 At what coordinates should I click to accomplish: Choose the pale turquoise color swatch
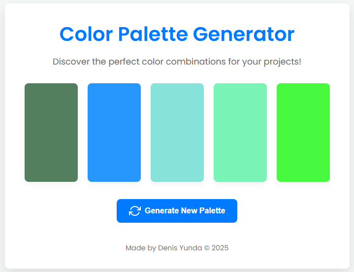(177, 133)
